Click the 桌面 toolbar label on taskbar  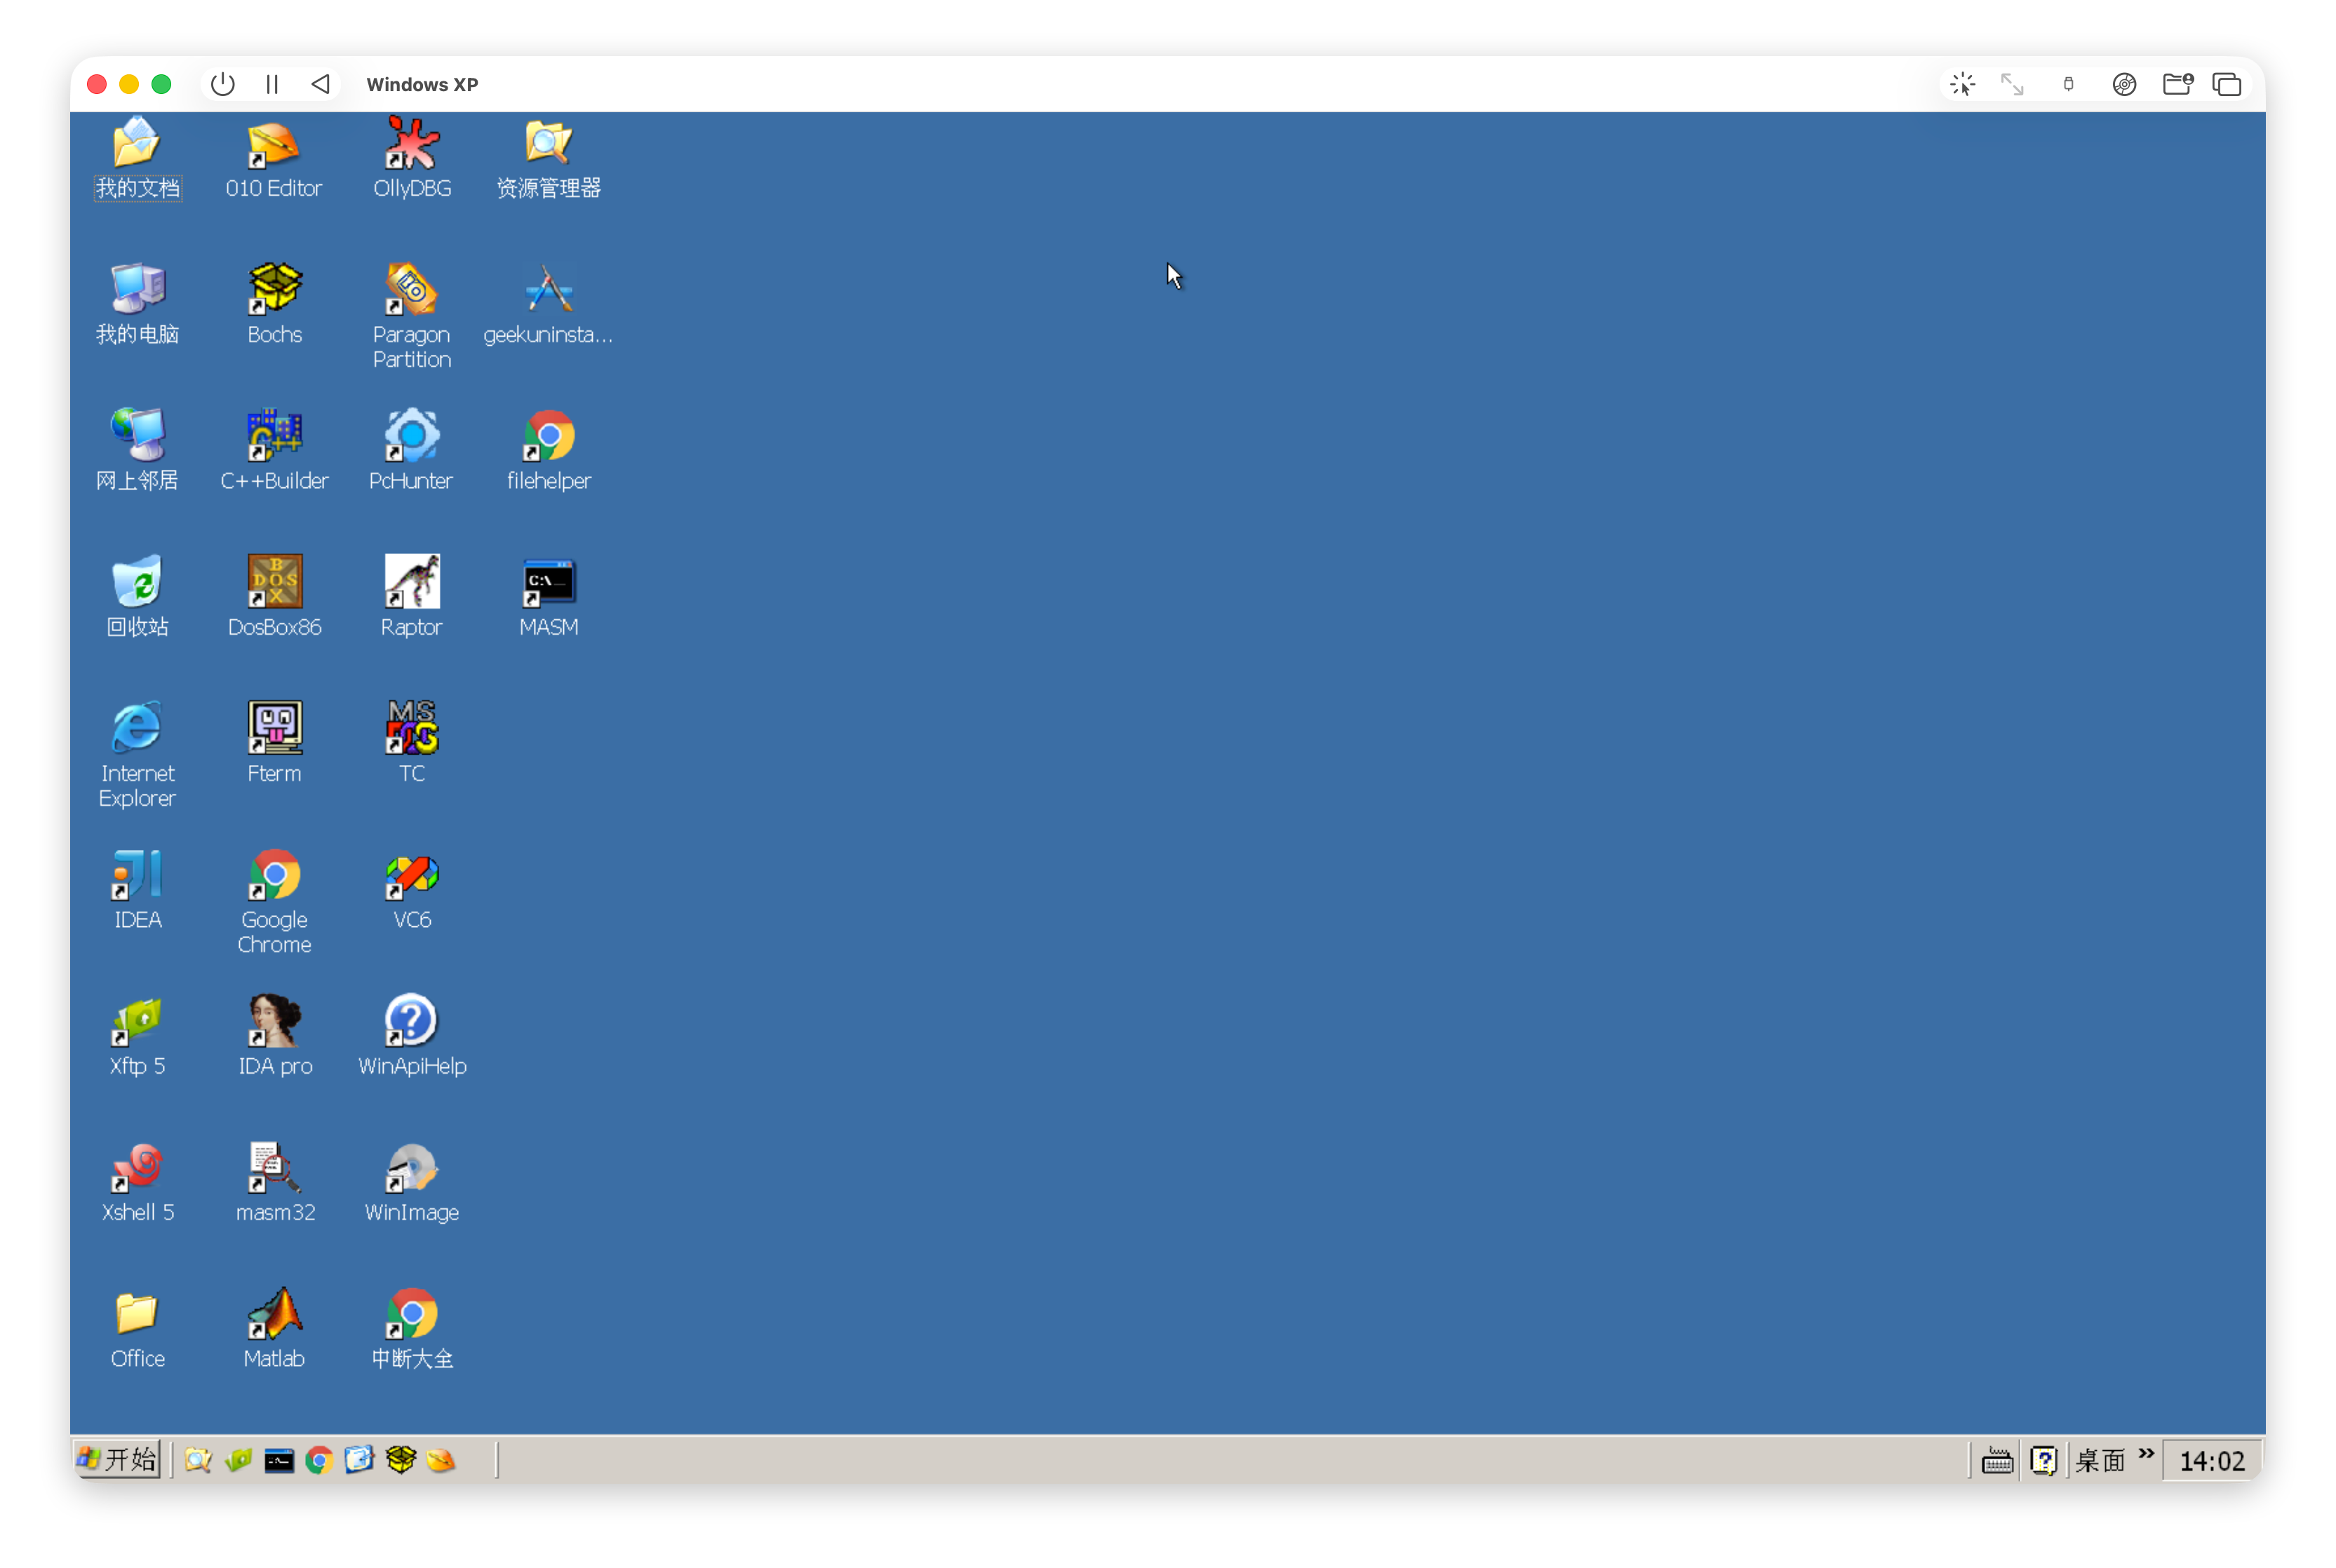tap(2100, 1461)
